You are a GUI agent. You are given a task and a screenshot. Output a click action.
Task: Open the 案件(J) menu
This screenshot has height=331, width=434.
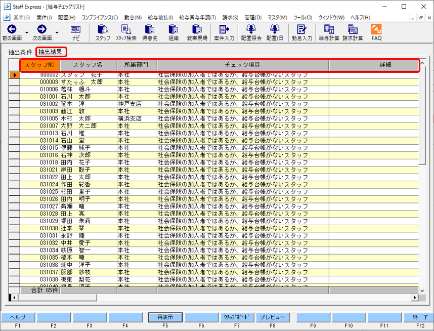pos(44,17)
